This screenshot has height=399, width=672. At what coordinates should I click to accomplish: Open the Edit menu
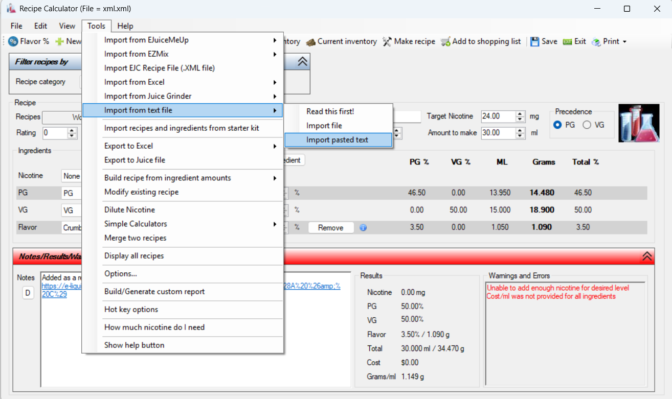tap(41, 26)
